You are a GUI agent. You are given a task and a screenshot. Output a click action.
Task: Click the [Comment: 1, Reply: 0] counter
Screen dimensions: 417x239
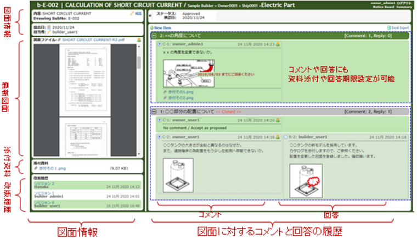(368, 35)
